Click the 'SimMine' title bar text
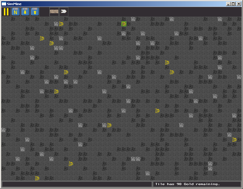This screenshot has width=243, height=189. tap(14, 4)
